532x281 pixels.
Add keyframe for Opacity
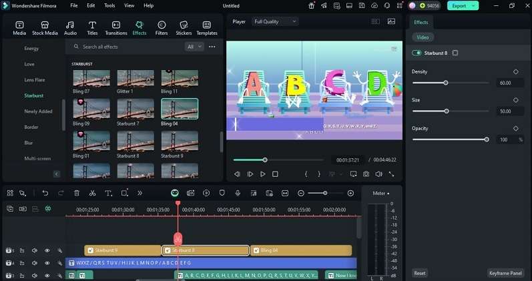[516, 128]
